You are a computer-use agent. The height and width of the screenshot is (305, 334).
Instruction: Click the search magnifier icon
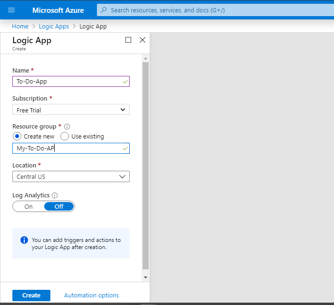pos(104,10)
